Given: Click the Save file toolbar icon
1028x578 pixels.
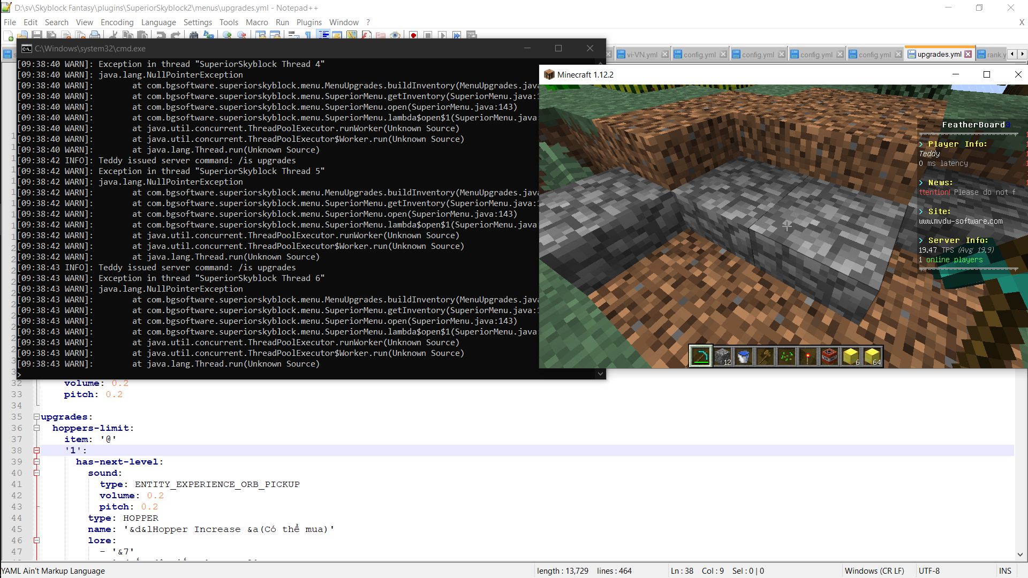Looking at the screenshot, I should (37, 35).
